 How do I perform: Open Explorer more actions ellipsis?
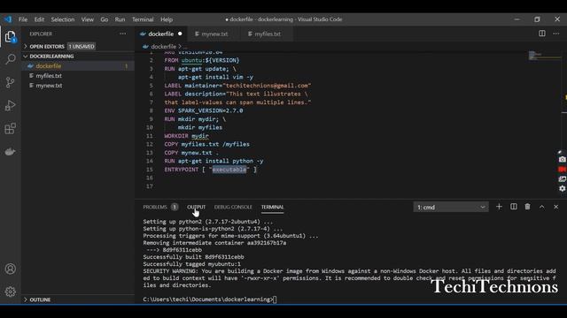click(123, 34)
